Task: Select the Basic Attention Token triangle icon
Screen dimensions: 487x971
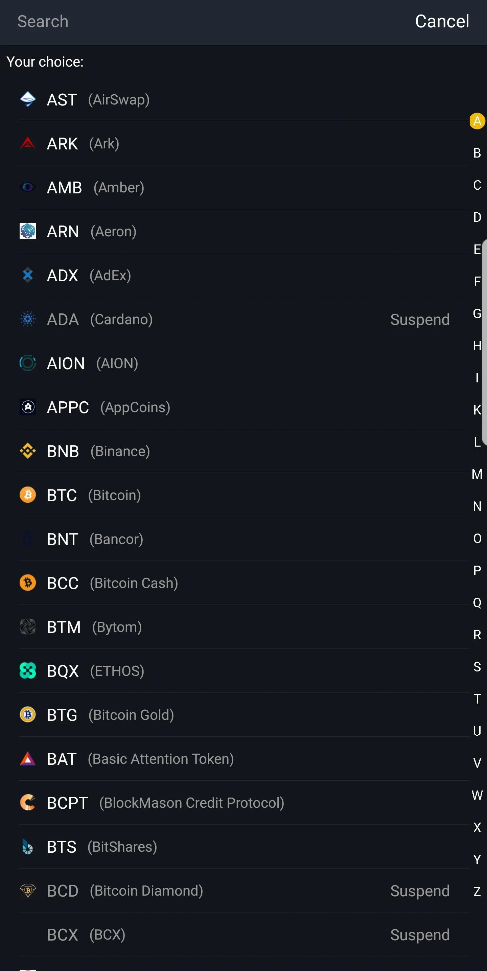Action: pos(27,759)
